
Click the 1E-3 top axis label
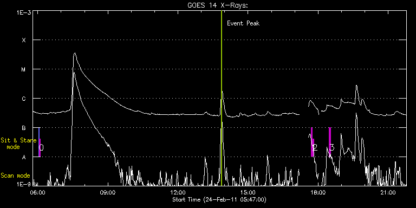24,12
